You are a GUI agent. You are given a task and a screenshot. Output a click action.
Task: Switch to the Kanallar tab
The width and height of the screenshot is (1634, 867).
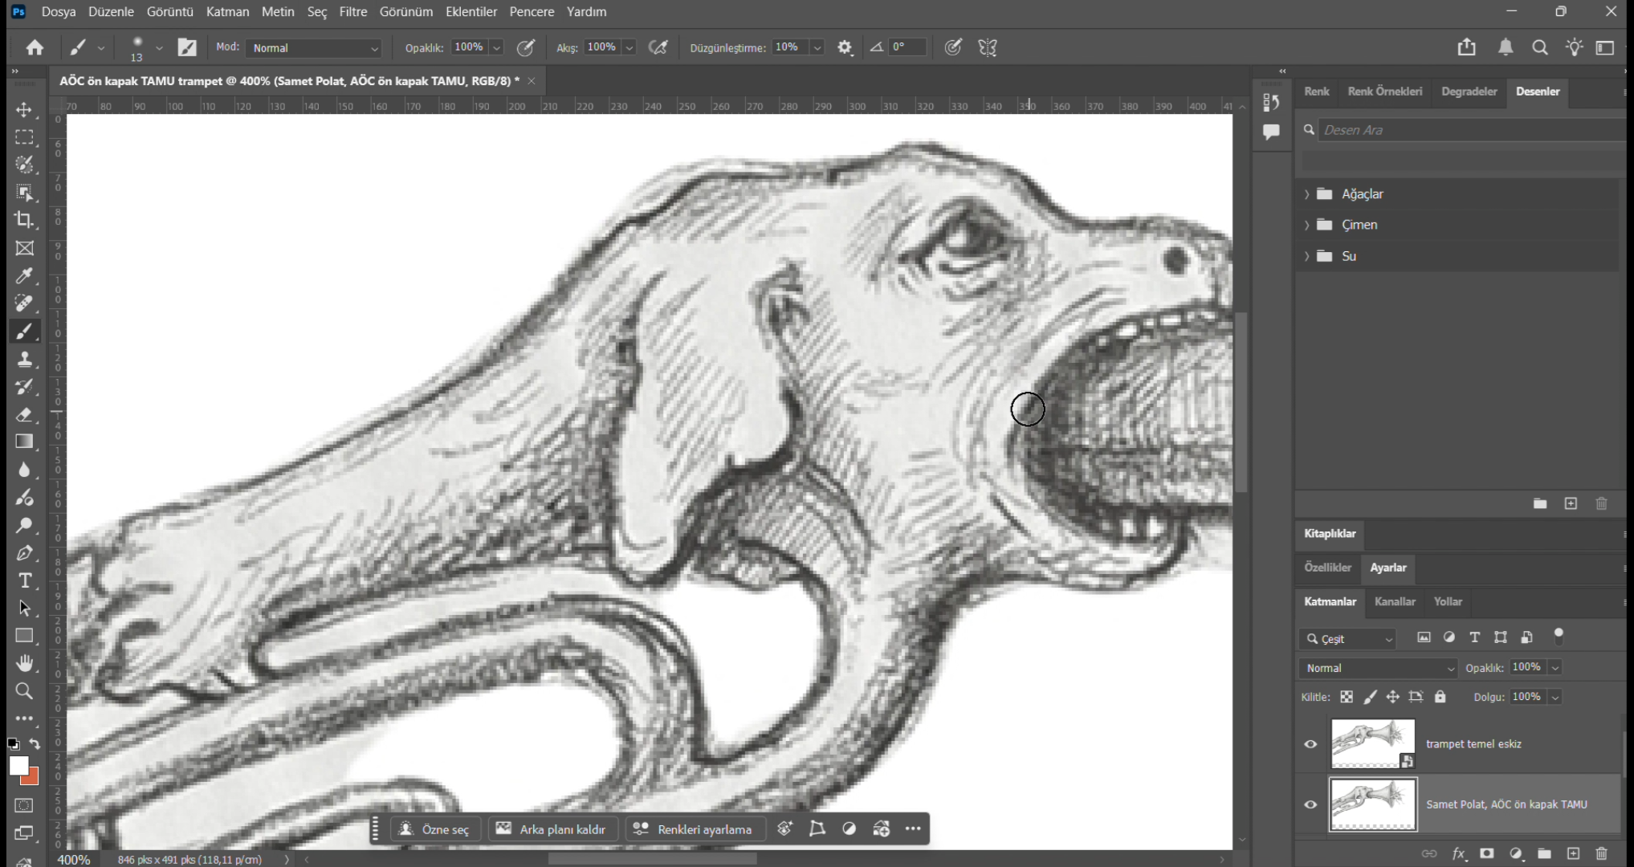coord(1394,601)
